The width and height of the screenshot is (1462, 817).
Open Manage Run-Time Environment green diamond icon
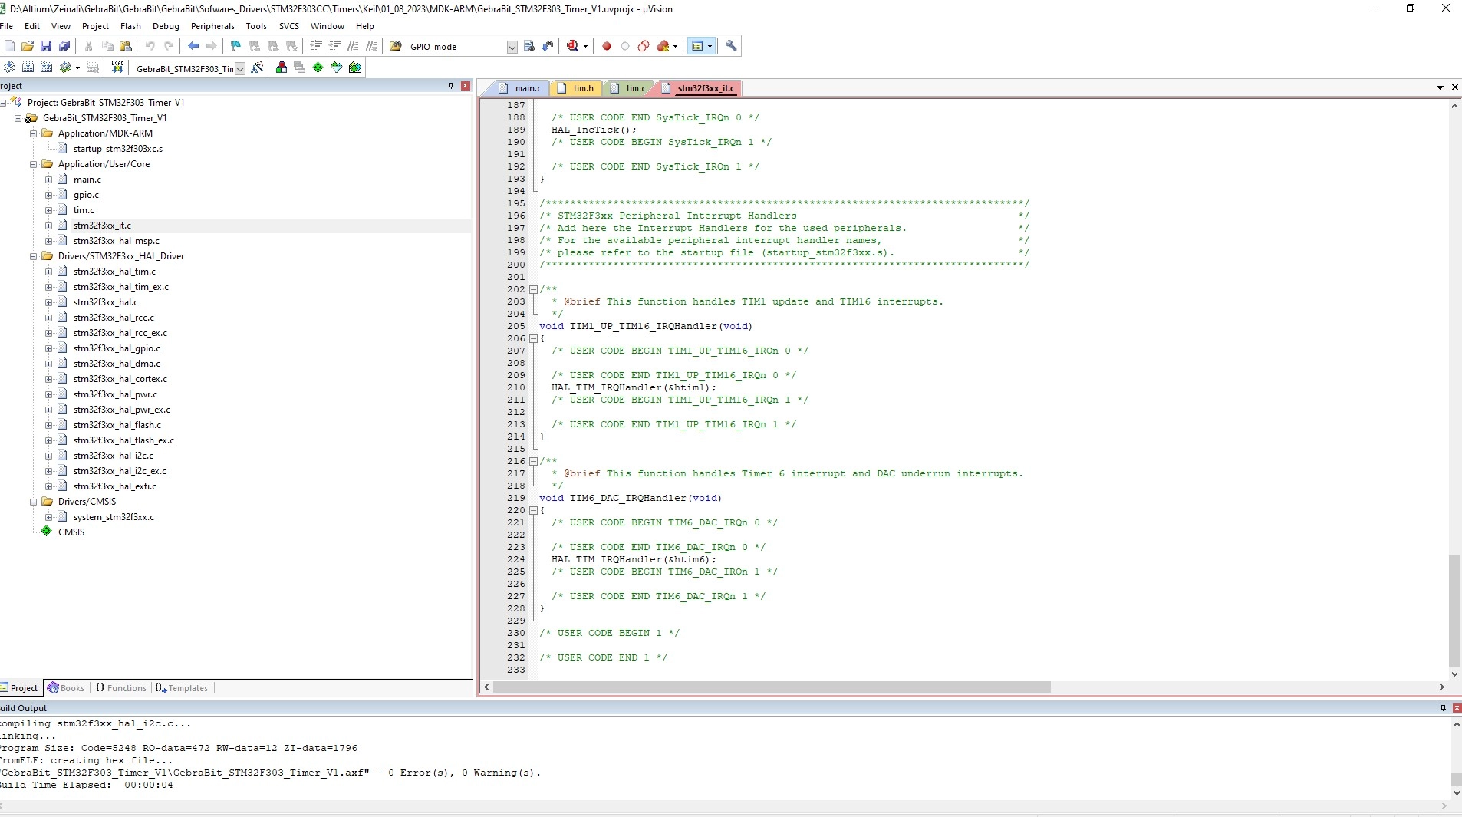tap(318, 68)
